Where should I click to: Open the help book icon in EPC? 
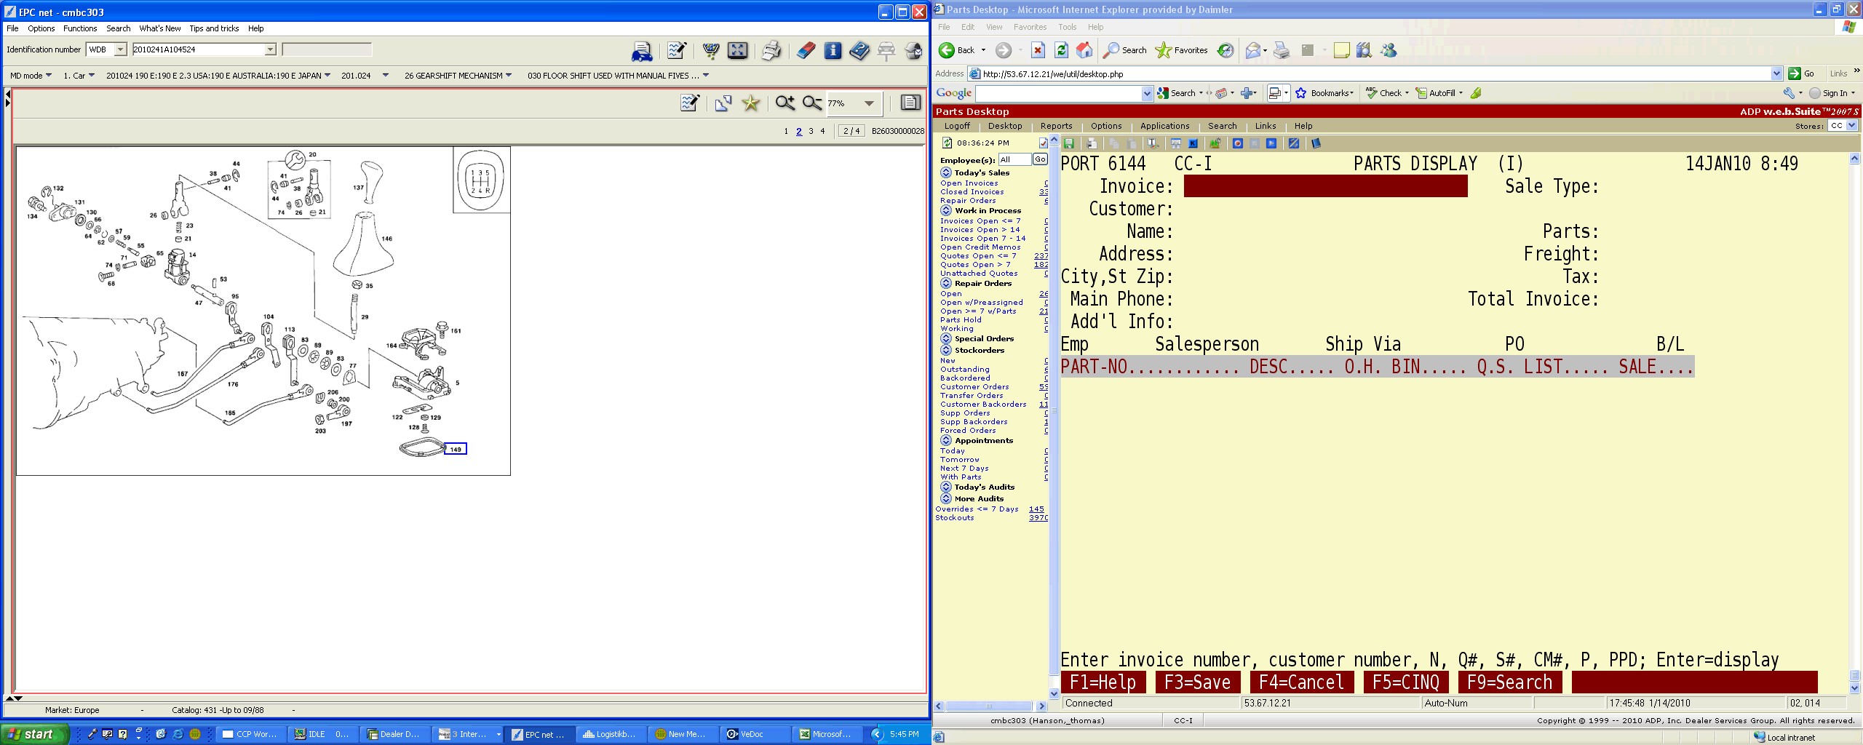859,50
